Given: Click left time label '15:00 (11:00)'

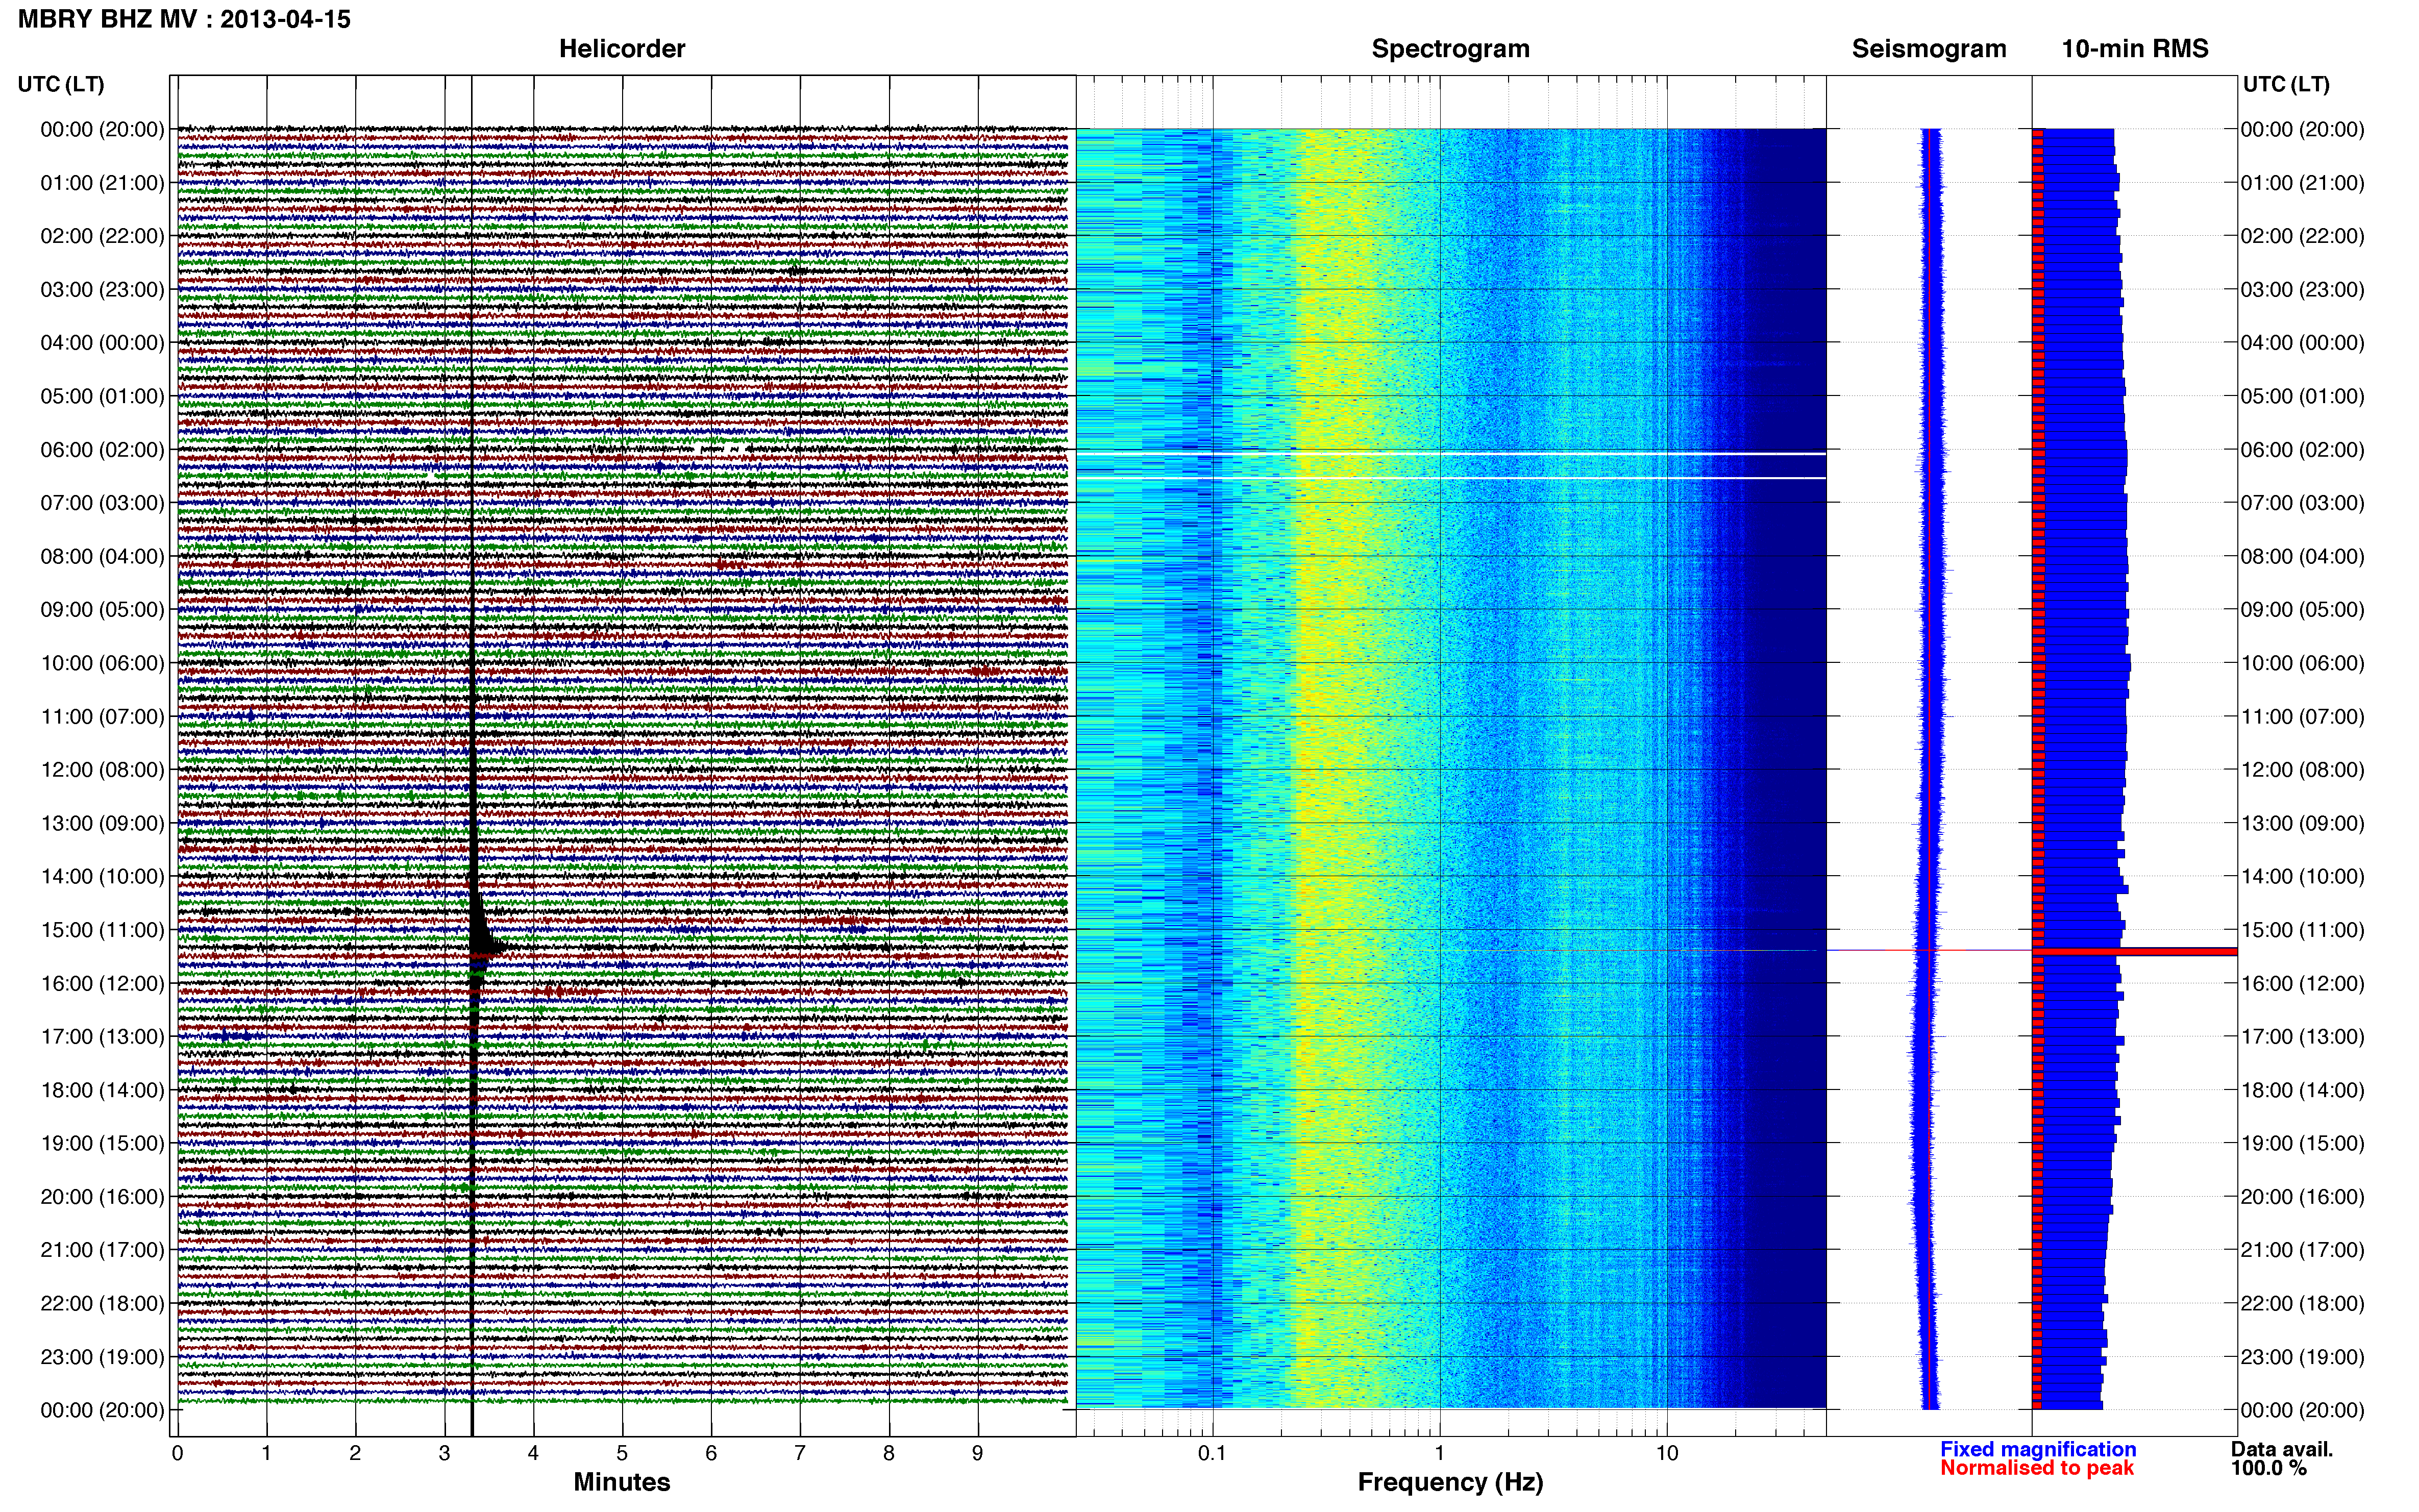Looking at the screenshot, I should (102, 930).
